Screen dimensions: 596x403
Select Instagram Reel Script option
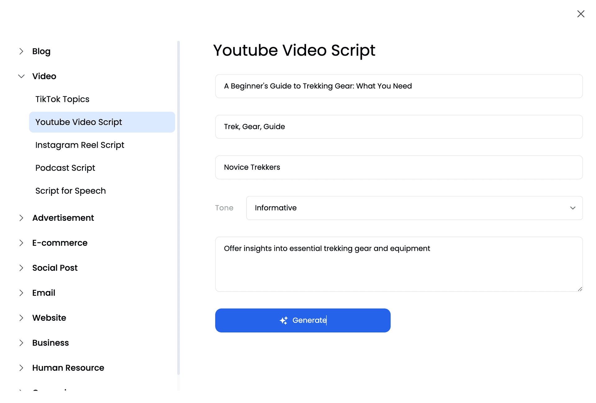80,145
